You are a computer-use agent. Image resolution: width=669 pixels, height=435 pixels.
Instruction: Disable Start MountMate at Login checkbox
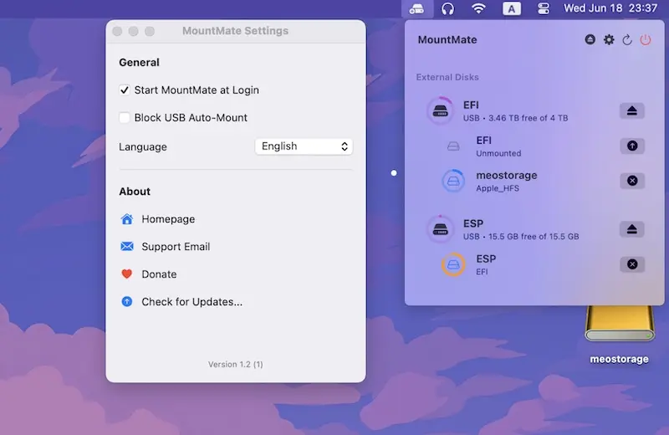124,90
